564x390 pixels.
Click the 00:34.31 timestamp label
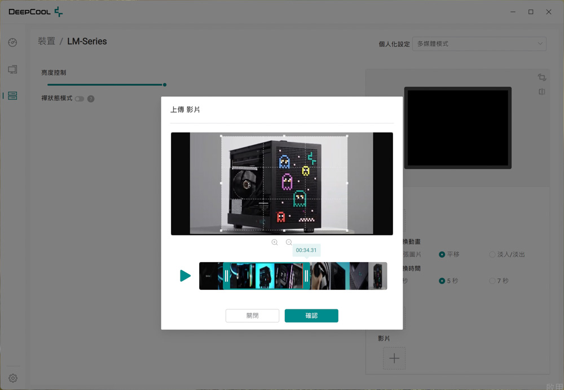(x=306, y=250)
